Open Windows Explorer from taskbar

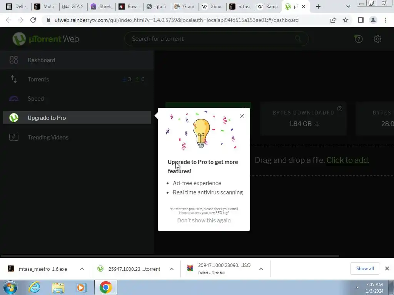click(x=58, y=287)
